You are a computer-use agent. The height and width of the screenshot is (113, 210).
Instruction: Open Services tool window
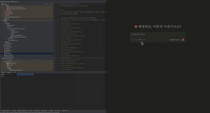click(x=58, y=111)
